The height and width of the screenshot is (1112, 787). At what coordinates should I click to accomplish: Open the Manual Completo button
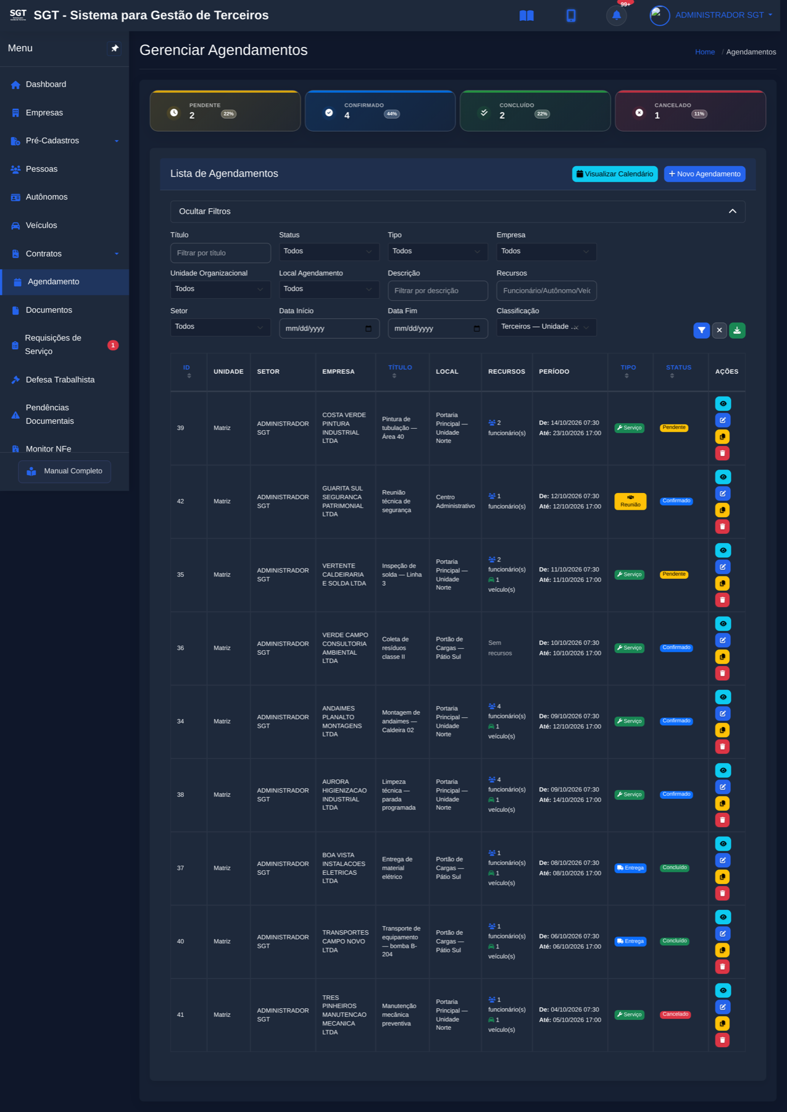click(x=65, y=471)
